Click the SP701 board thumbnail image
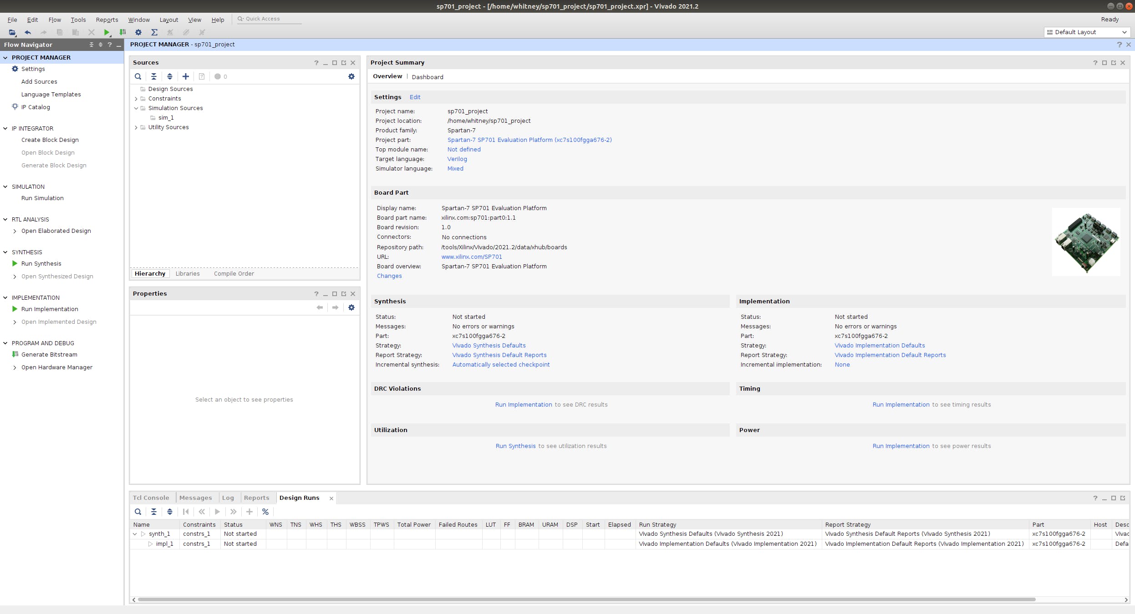1135x614 pixels. pos(1086,242)
